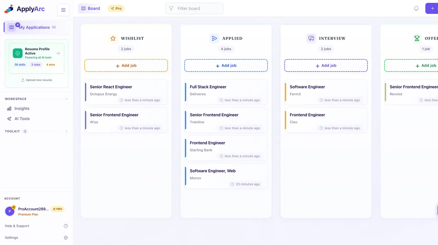Open Senior Frontend Engineer Revolut card

(411, 92)
